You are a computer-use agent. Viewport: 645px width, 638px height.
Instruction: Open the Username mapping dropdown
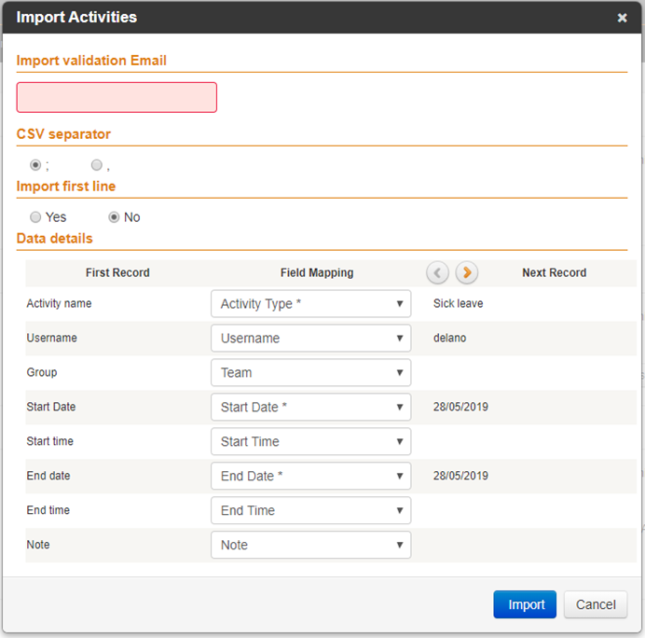(x=311, y=339)
